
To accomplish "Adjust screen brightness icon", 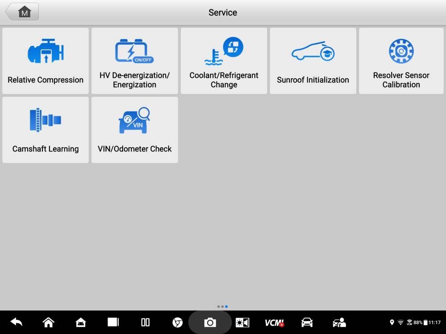I will (x=242, y=322).
